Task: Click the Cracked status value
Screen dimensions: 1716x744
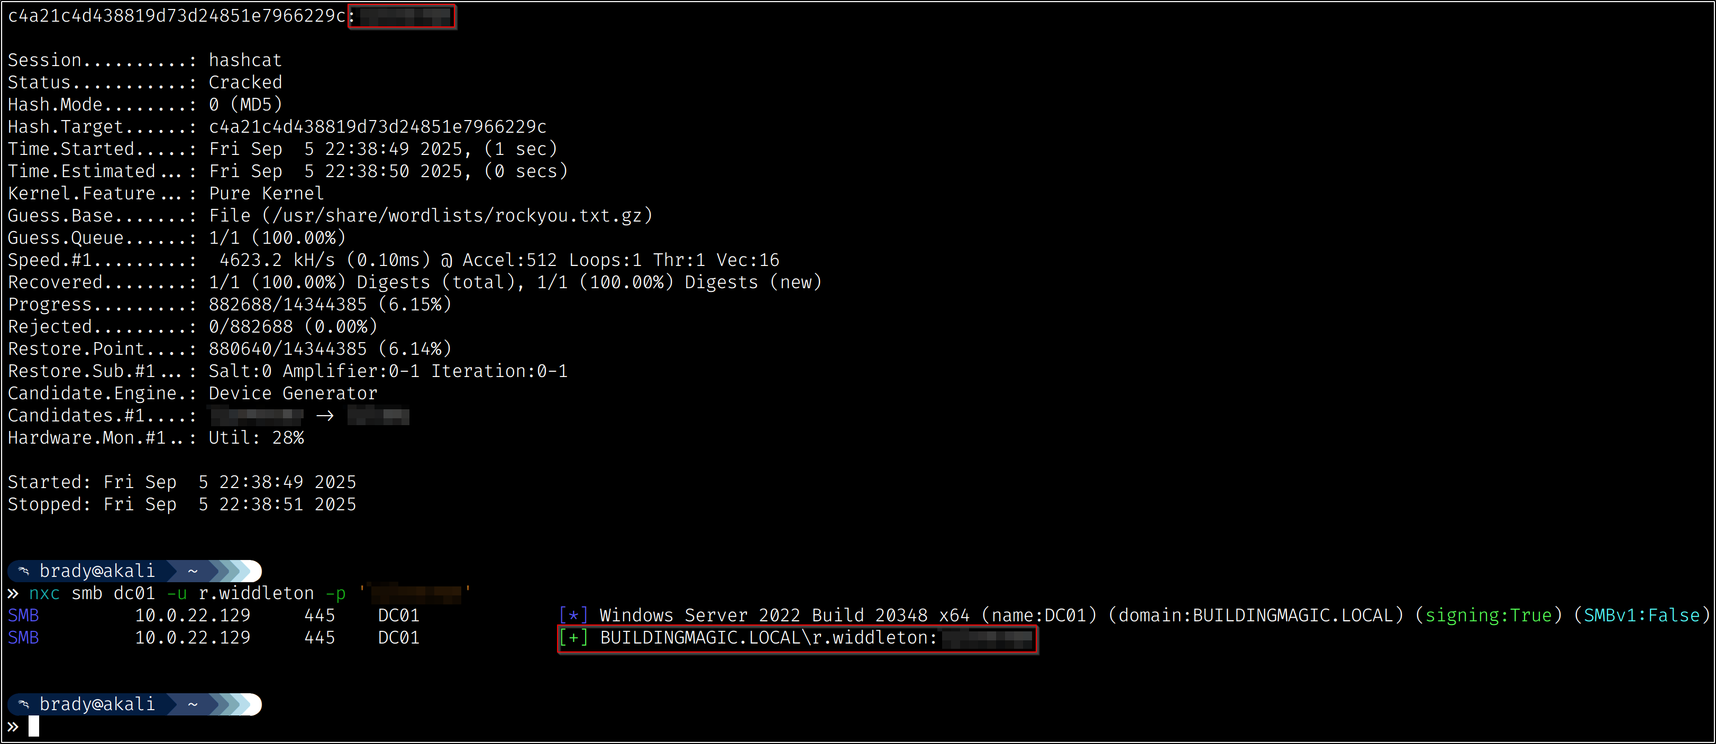Action: click(245, 82)
